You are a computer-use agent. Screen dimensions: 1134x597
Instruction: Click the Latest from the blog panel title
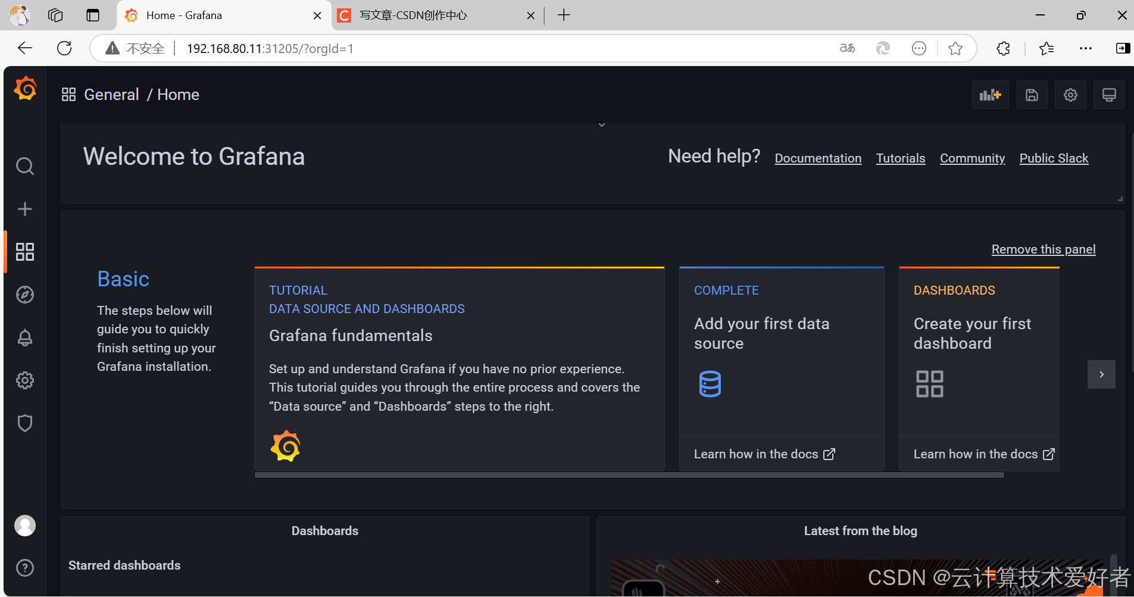coord(860,531)
